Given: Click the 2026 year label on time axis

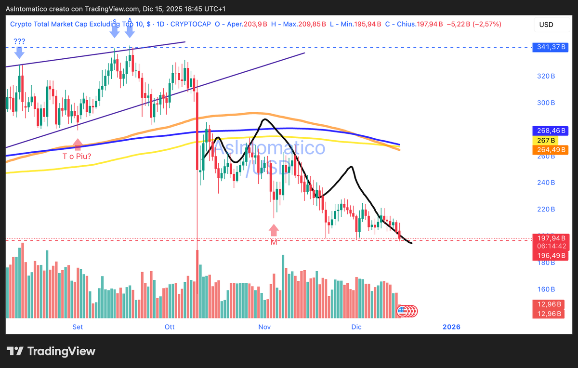Looking at the screenshot, I should click(451, 327).
